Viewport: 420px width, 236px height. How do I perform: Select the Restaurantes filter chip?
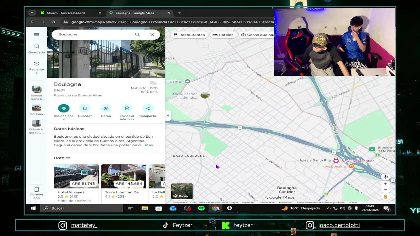click(x=189, y=35)
